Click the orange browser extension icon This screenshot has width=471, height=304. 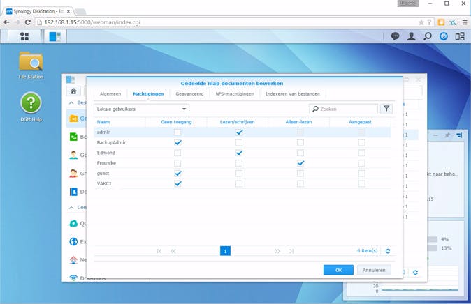pyautogui.click(x=441, y=22)
